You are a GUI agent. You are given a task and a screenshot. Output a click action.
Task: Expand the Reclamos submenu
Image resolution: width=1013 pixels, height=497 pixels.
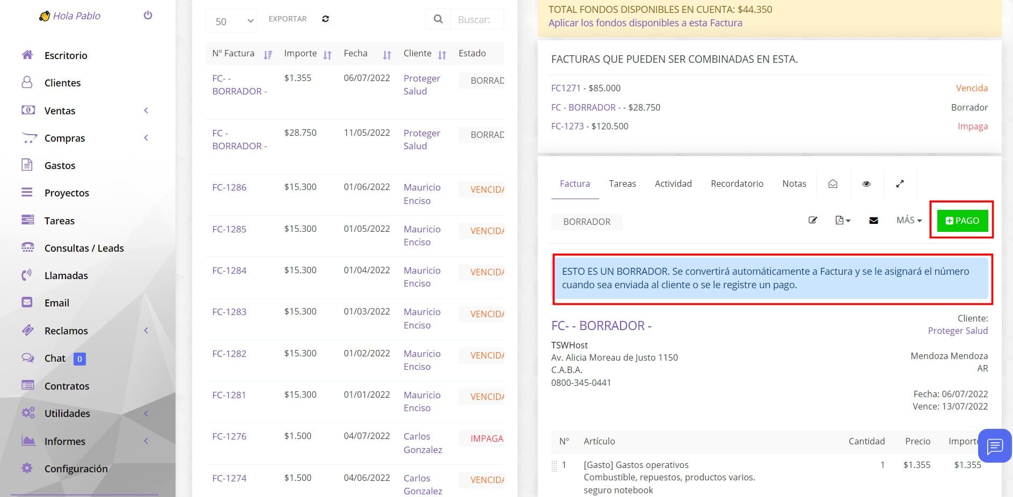(146, 330)
